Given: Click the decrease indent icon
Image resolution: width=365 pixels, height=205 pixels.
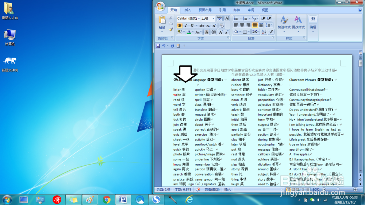Looking at the screenshot, I should (263, 18).
